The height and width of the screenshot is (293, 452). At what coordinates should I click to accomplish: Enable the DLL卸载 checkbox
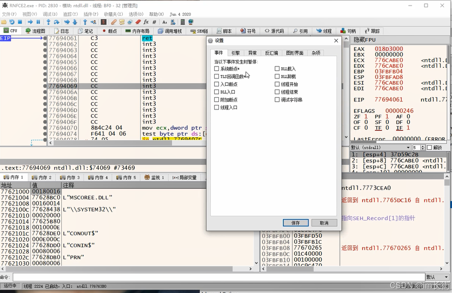(277, 76)
